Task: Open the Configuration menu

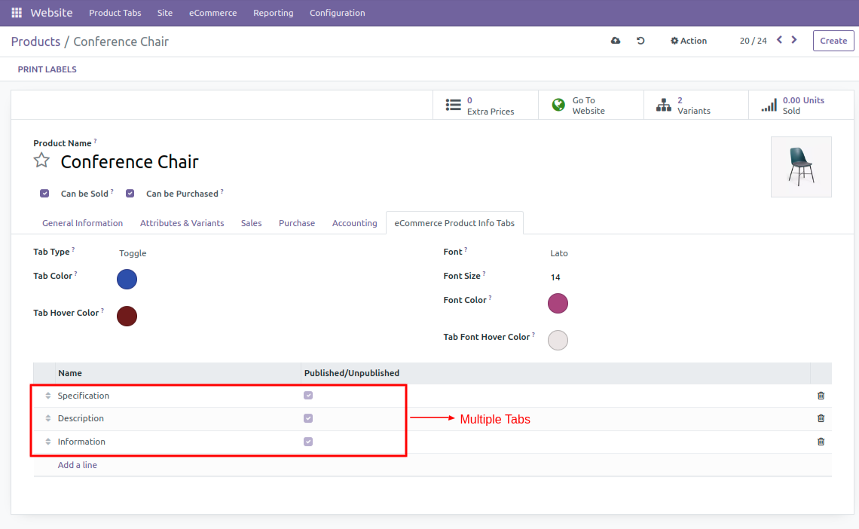Action: [x=338, y=13]
